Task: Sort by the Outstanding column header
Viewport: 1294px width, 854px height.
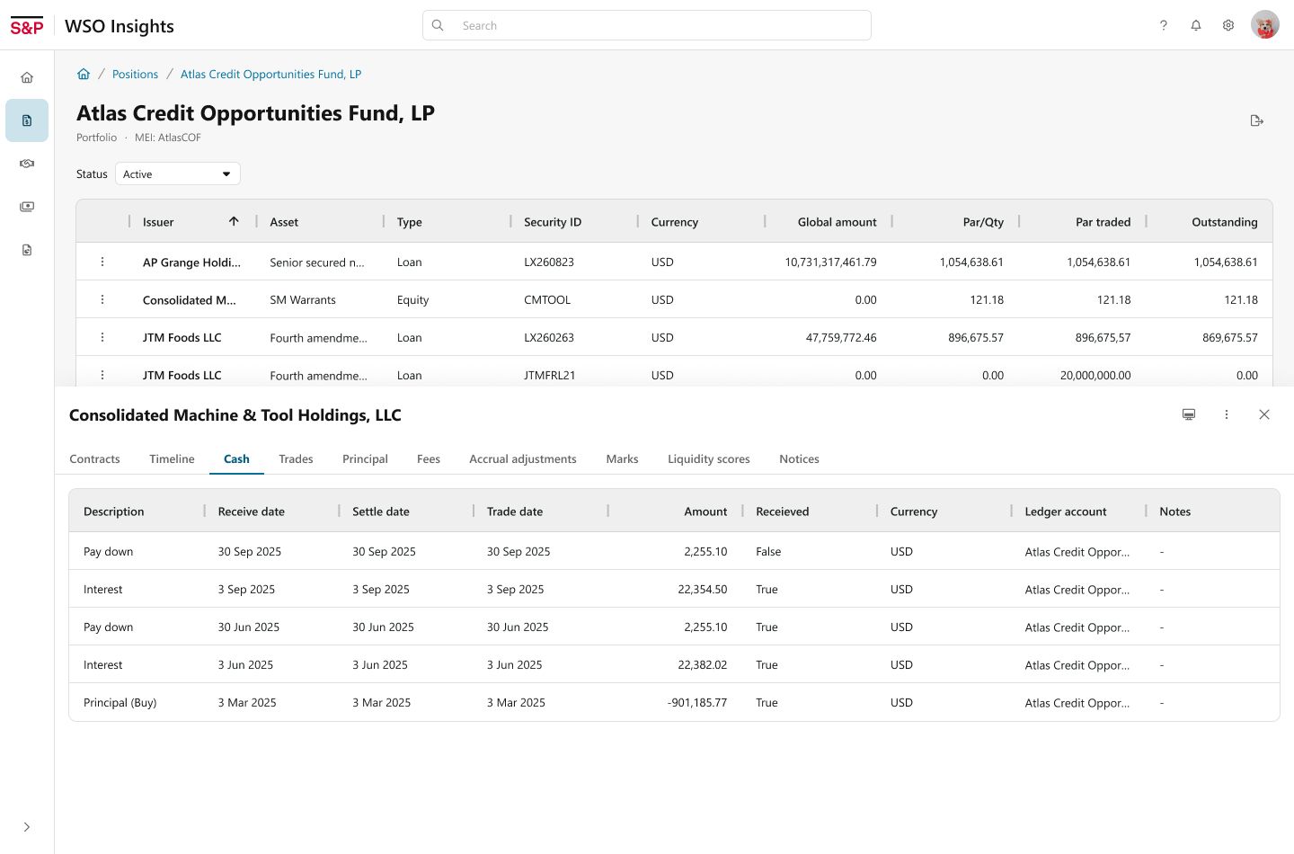Action: point(1225,222)
